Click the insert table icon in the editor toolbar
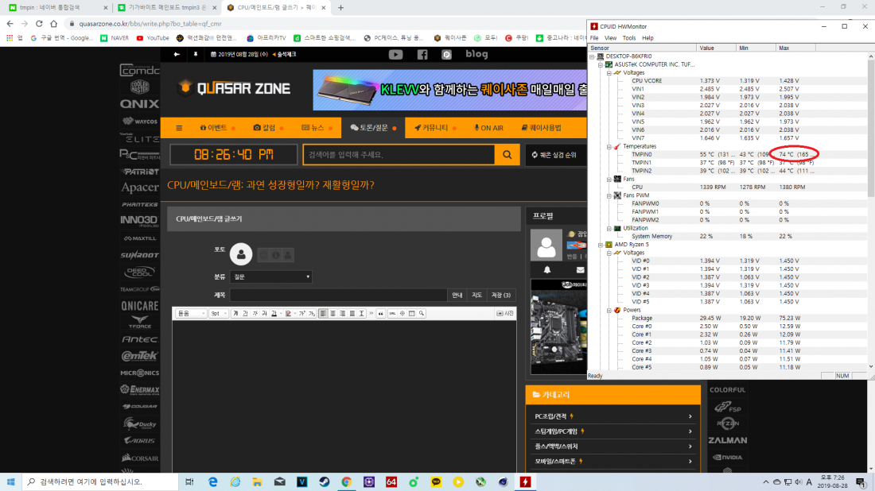This screenshot has height=491, width=875. point(412,312)
